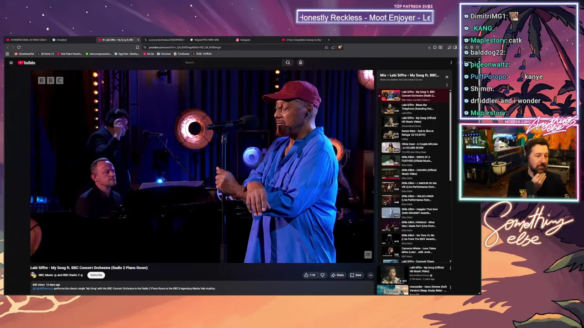Open the bookmarks apps grid icon

tap(7, 54)
